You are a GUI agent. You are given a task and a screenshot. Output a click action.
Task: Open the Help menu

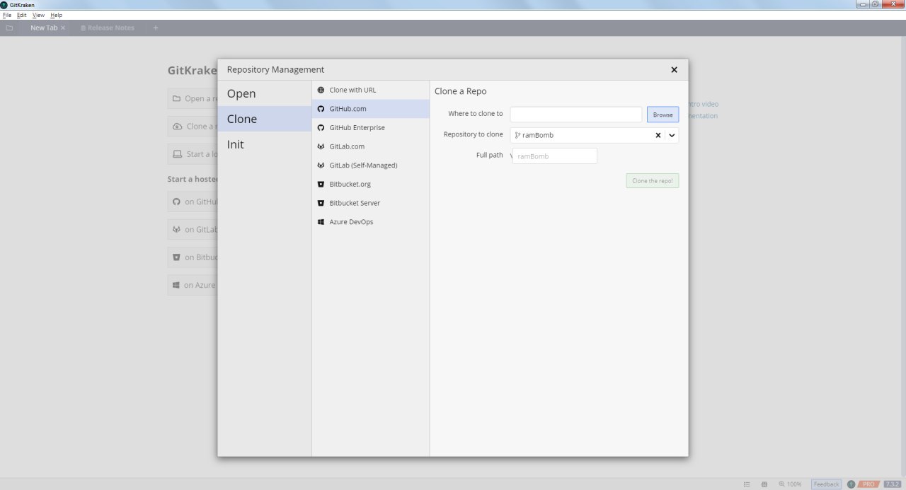(x=56, y=15)
